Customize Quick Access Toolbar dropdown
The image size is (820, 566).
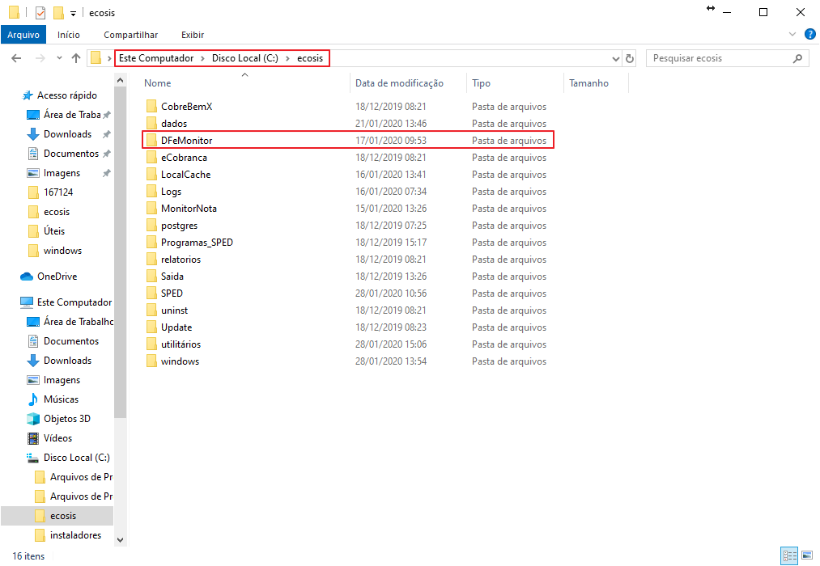click(x=73, y=13)
